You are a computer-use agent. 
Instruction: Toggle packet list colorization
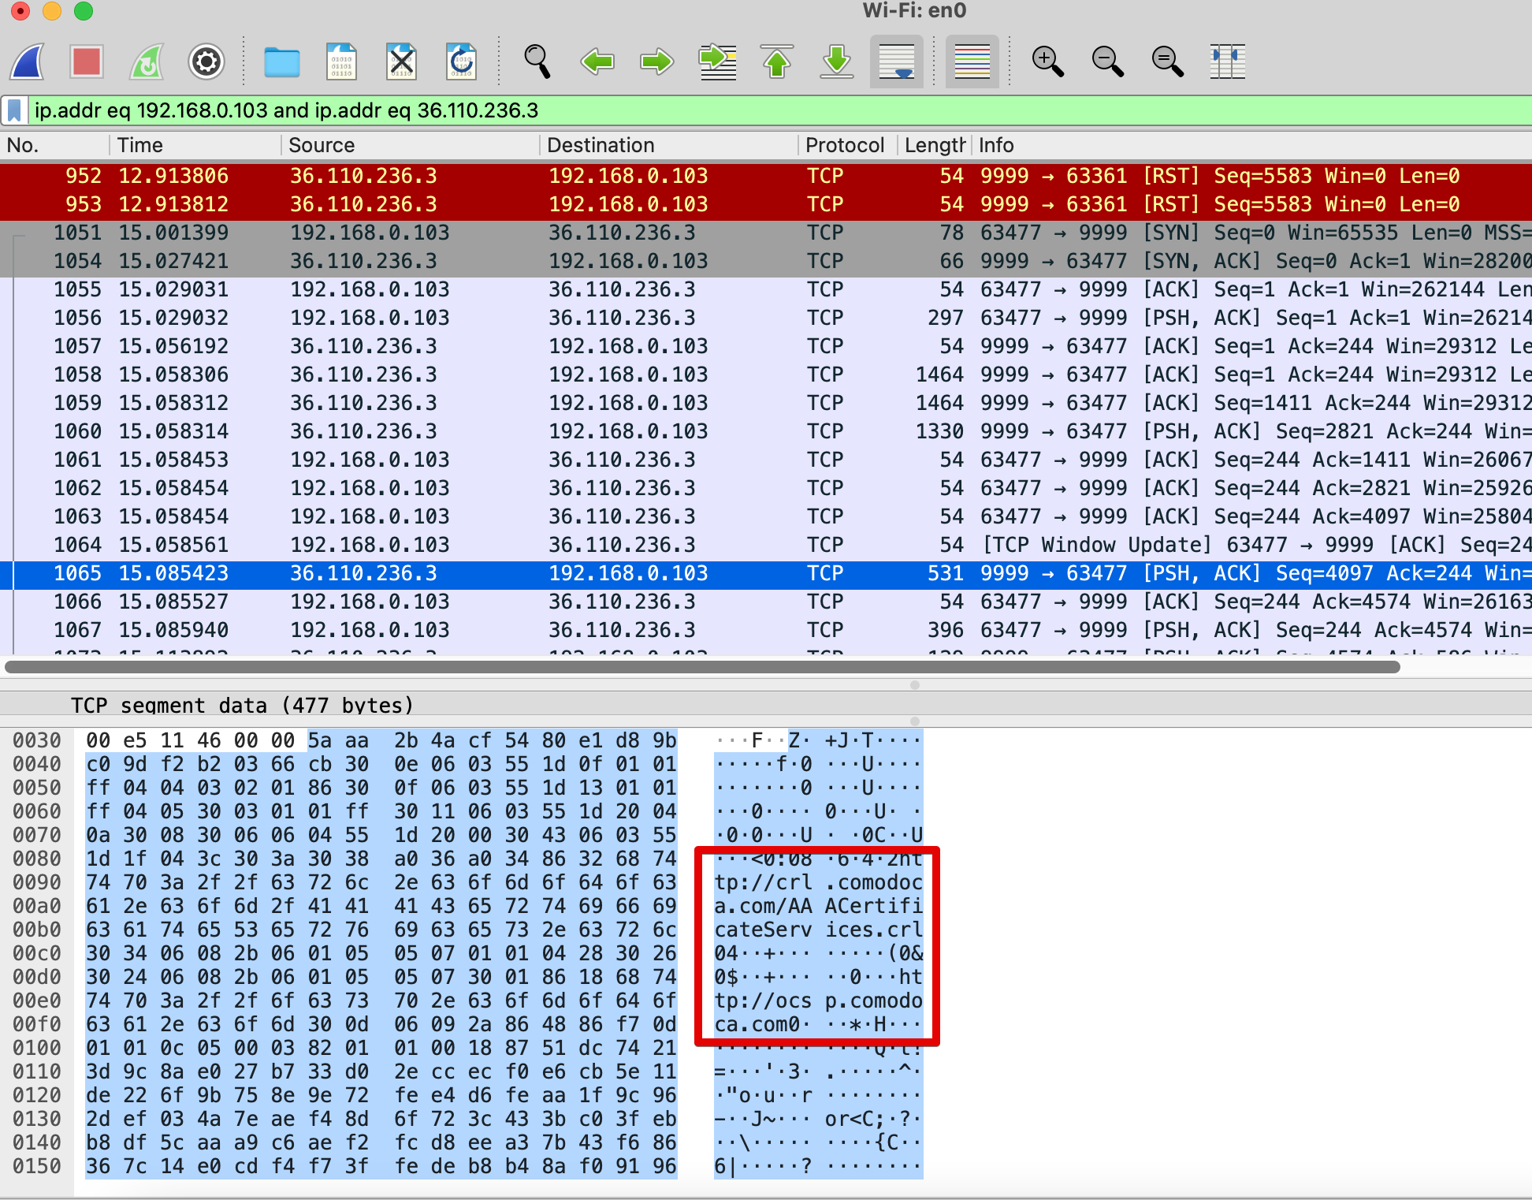tap(972, 61)
